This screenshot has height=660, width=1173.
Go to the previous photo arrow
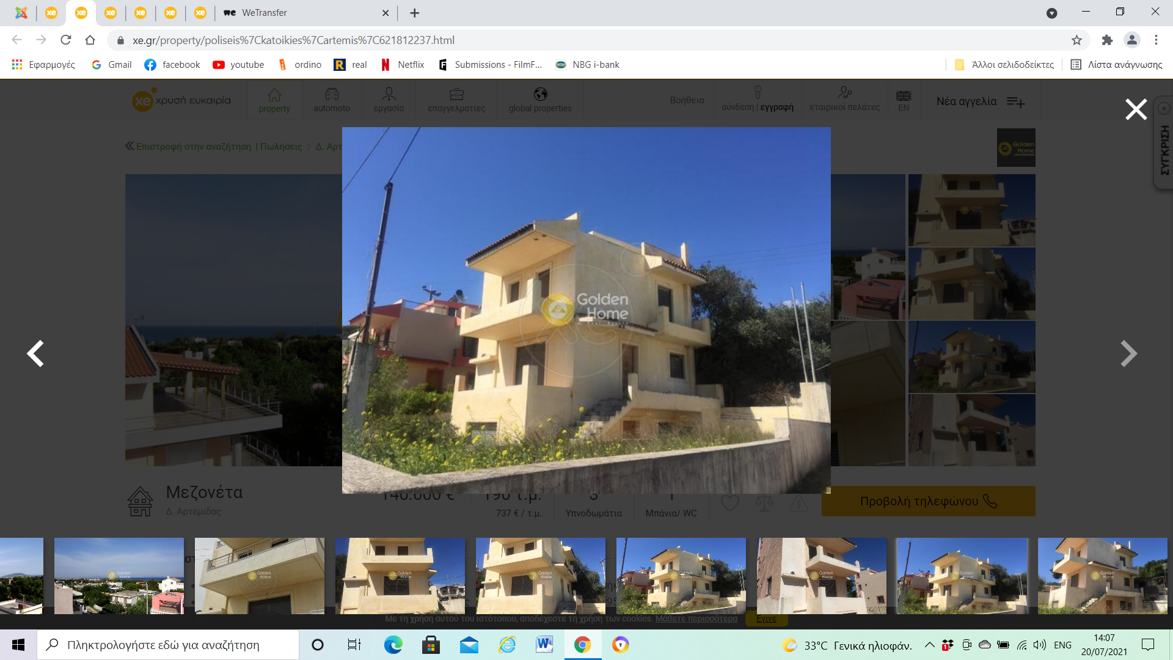tap(35, 353)
